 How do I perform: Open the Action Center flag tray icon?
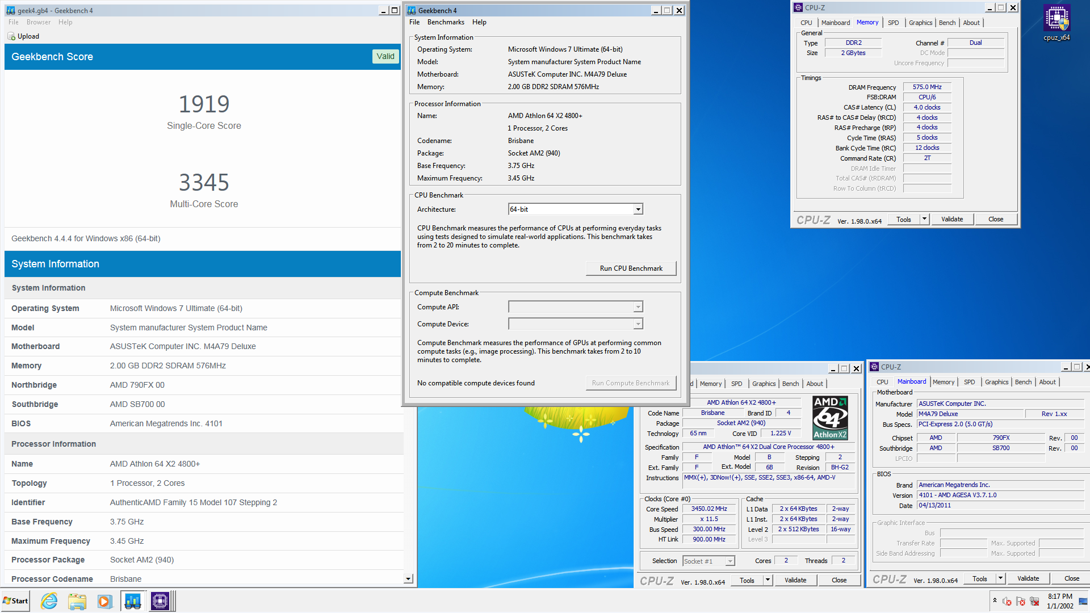1020,601
